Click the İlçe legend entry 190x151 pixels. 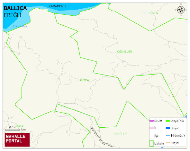[156, 136]
